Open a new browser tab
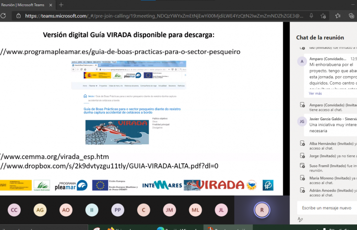357x230 pixels. coord(61,5)
